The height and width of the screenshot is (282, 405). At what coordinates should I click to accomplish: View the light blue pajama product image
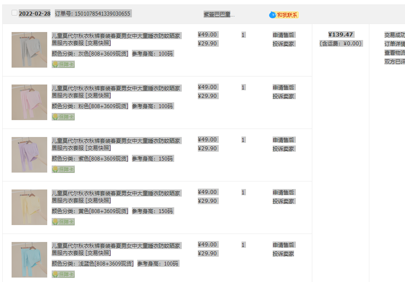(x=29, y=260)
